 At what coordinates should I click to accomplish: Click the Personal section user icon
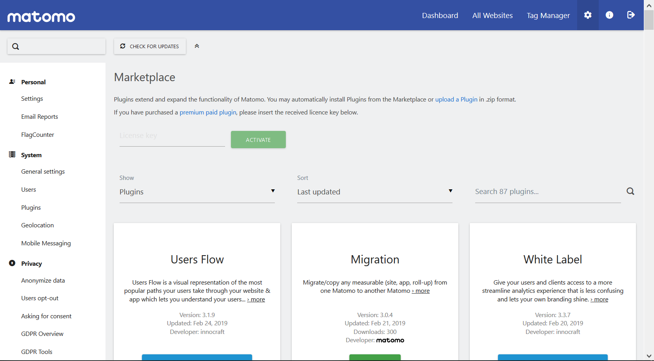click(x=12, y=82)
